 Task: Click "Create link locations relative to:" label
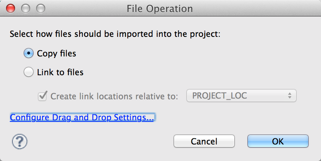coord(115,96)
